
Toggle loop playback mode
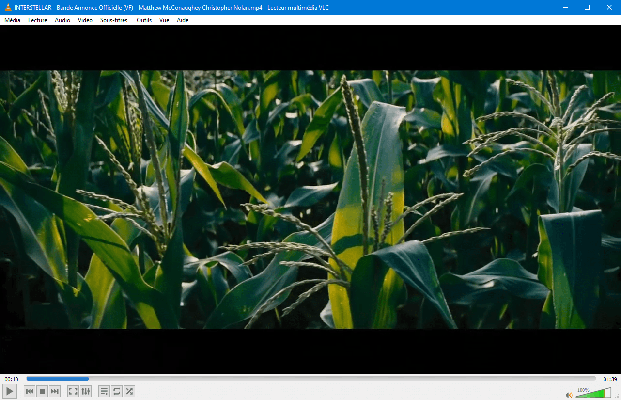[117, 391]
